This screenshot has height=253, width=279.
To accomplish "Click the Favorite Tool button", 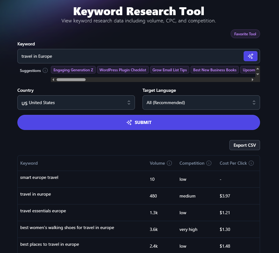I will (245, 34).
